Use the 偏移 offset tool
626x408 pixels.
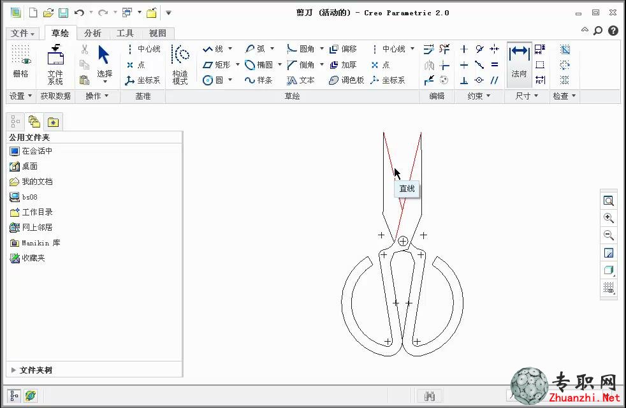(343, 49)
